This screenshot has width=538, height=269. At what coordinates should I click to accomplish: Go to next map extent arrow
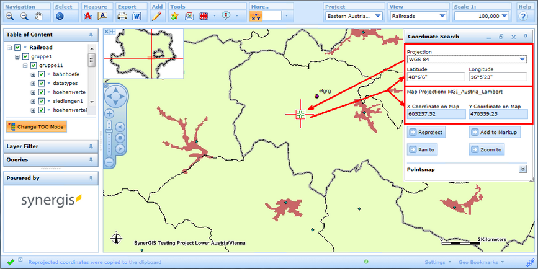point(120,149)
